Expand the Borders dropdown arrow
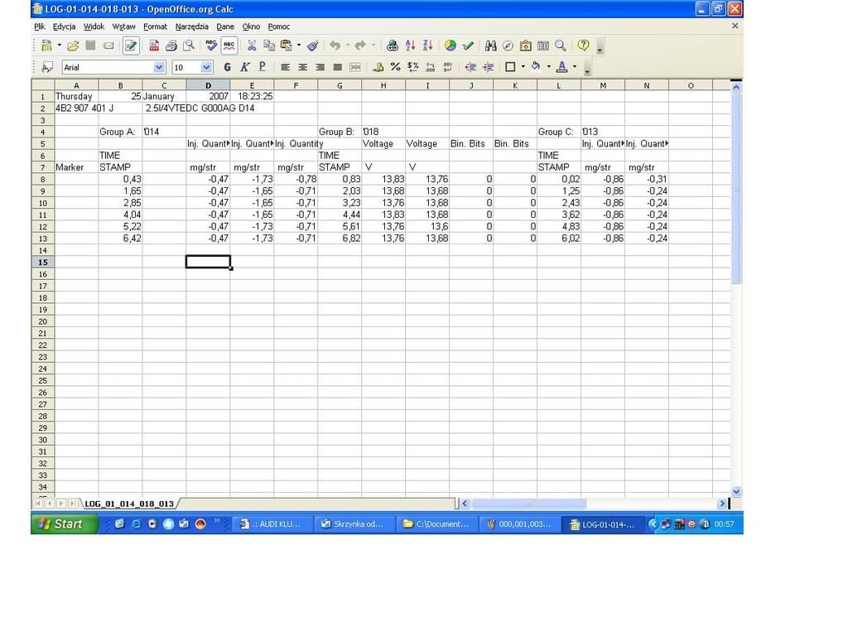Viewport: 848px width, 627px height. click(x=523, y=67)
